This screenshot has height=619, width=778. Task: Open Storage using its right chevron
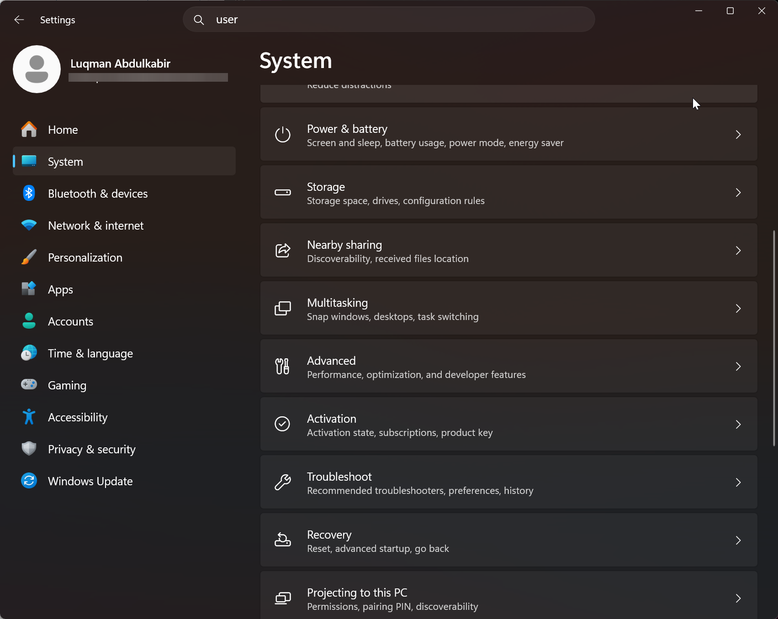coord(738,193)
